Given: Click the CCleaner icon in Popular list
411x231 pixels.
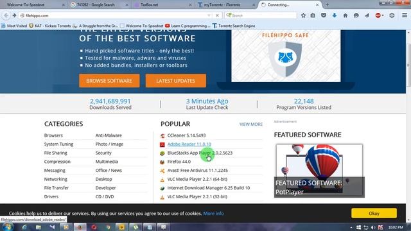Looking at the screenshot, I should coord(162,135).
